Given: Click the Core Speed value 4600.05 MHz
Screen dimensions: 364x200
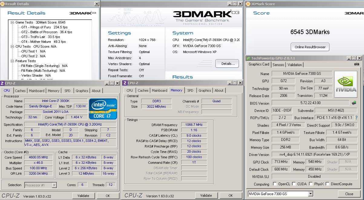Looking at the screenshot, I should tap(39, 157).
